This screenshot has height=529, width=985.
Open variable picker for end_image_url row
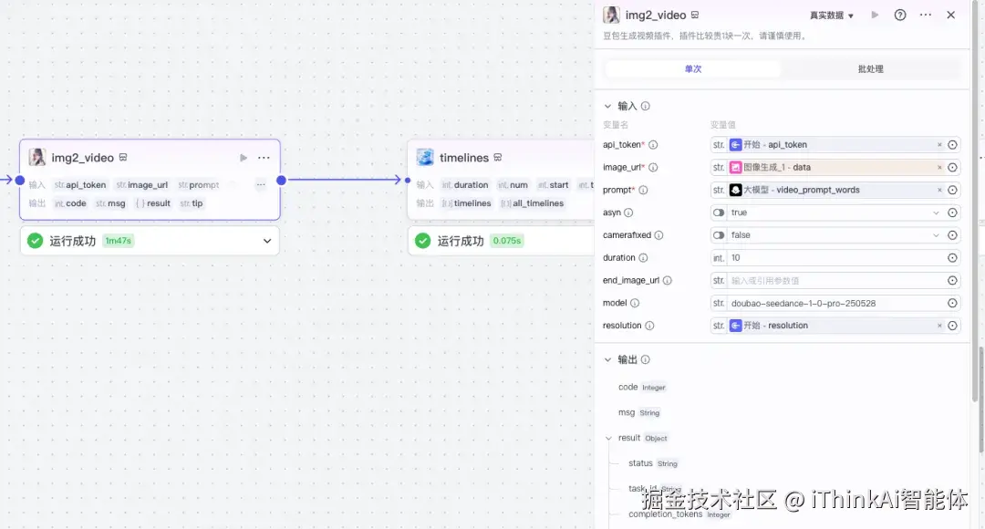coord(952,281)
